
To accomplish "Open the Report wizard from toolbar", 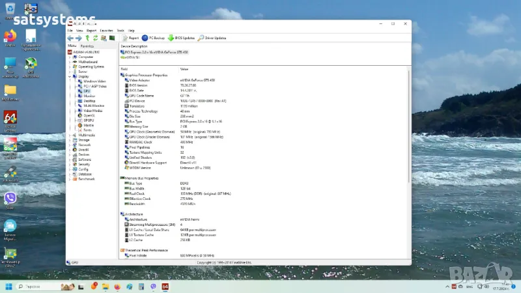I will (130, 38).
